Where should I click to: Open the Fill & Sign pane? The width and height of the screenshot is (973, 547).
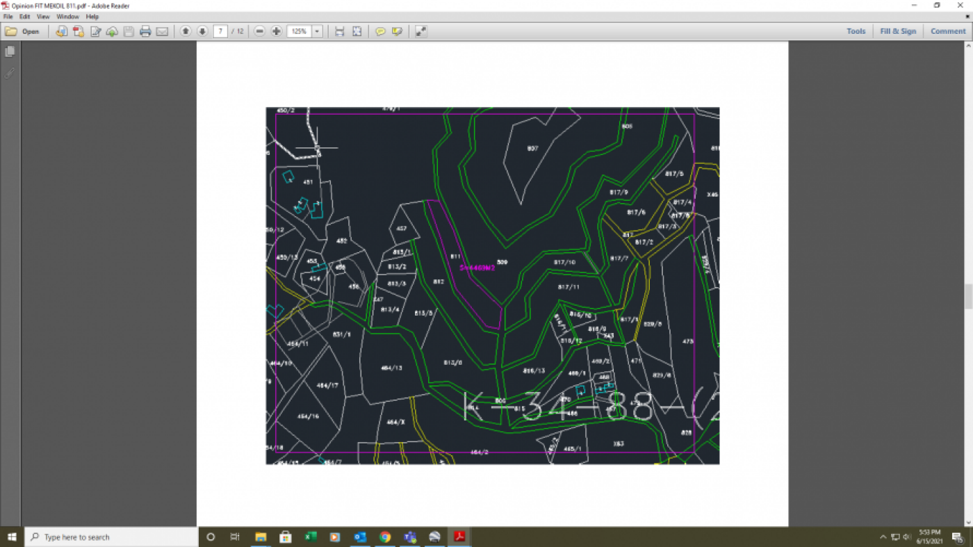898,31
